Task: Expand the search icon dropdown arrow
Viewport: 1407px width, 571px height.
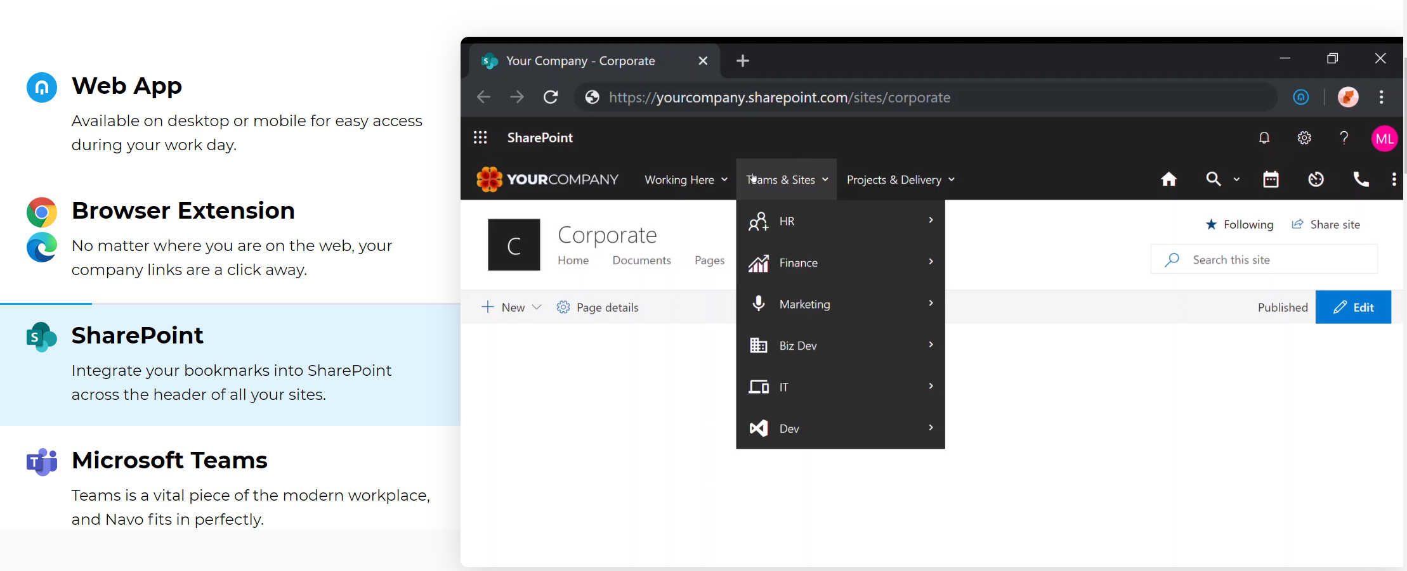Action: (1236, 180)
